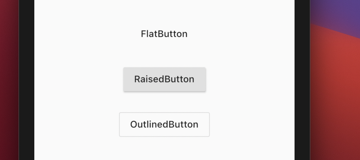
Task: Click the FlatButton
Action: coord(164,34)
